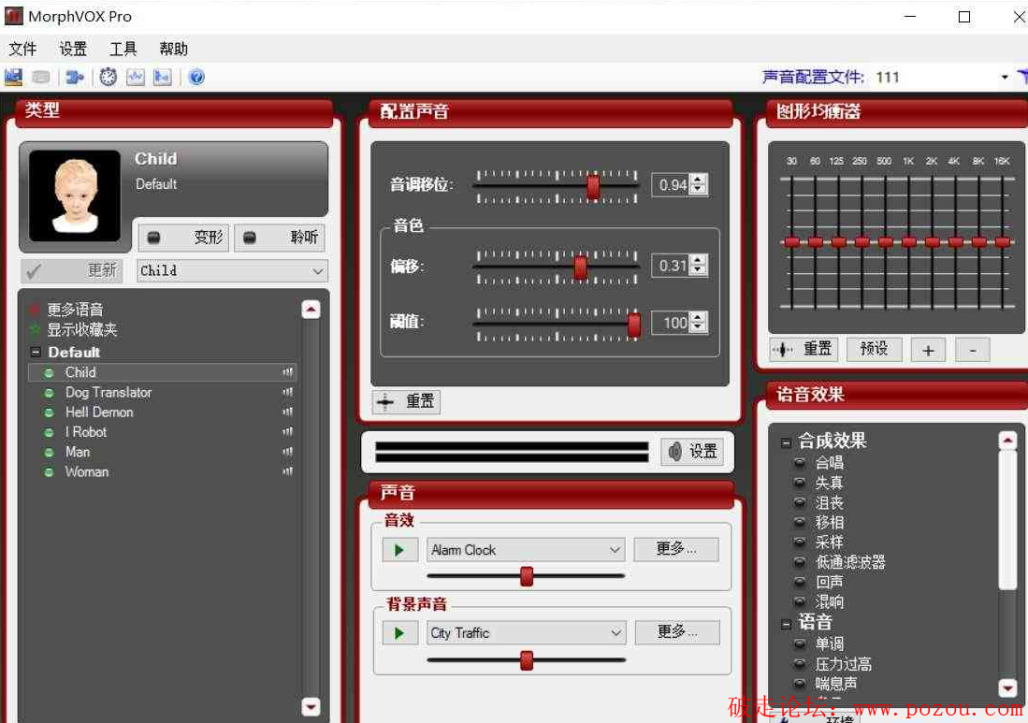The image size is (1028, 723).
Task: Open the 声音配置文件 profile dropdown arrow
Action: [1005, 78]
